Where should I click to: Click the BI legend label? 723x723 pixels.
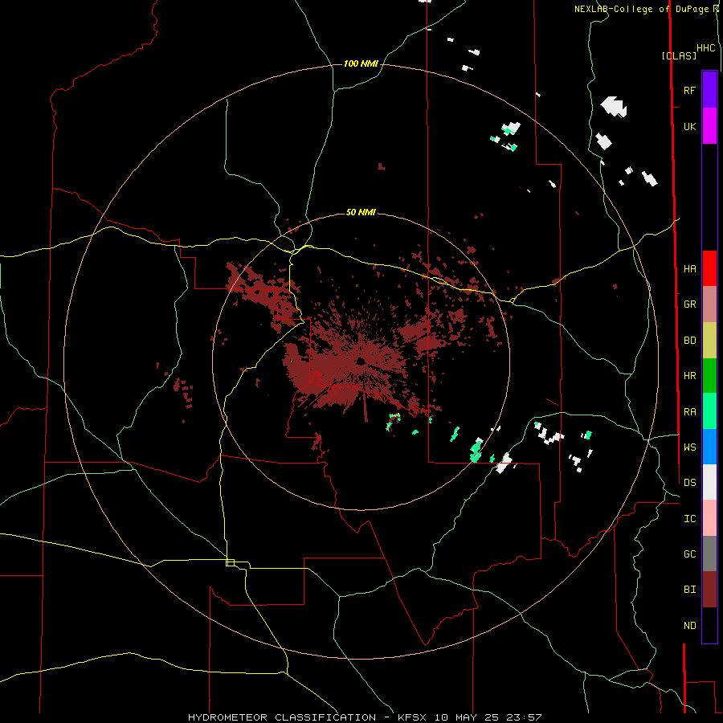[x=689, y=590]
